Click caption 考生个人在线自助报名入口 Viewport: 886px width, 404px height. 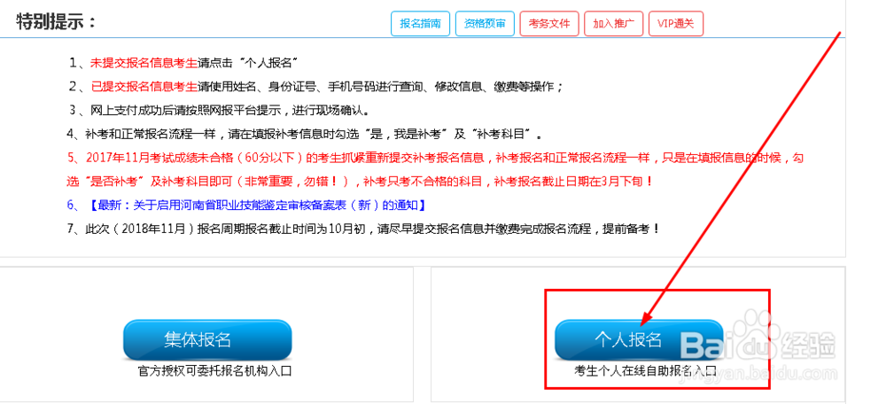click(x=645, y=371)
